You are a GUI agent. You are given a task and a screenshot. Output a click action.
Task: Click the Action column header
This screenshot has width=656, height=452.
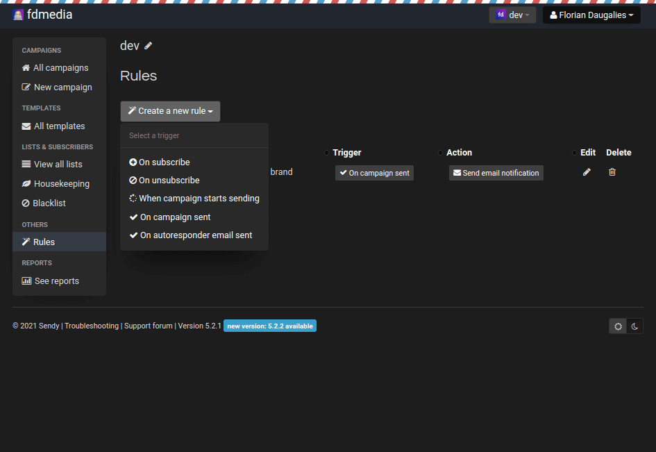459,153
